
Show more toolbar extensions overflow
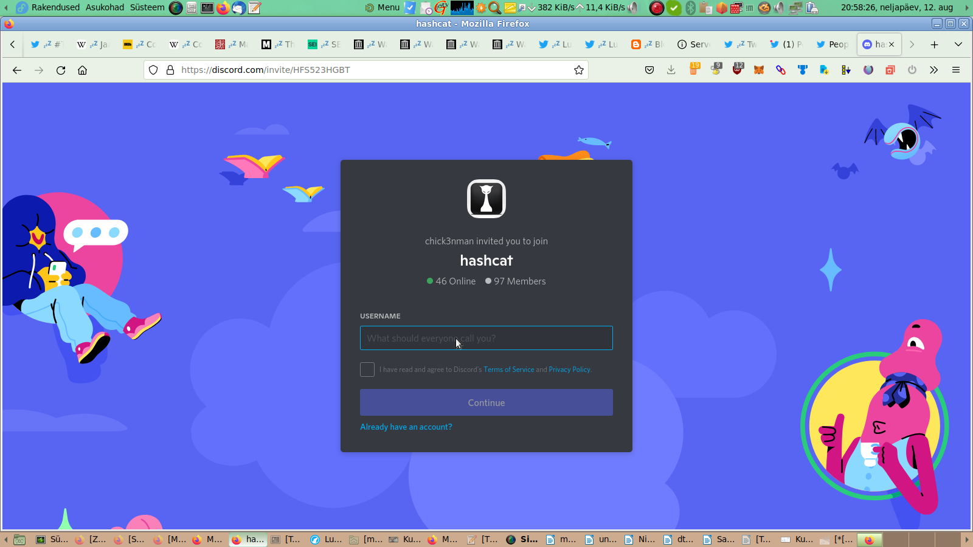[934, 70]
